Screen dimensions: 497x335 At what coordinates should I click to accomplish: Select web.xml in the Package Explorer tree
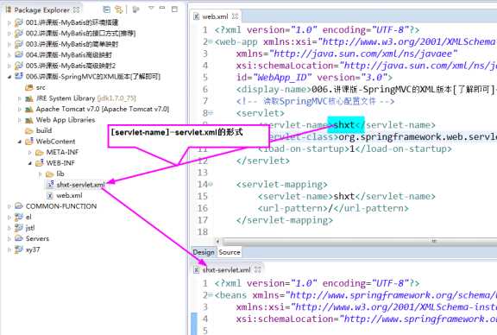[69, 195]
